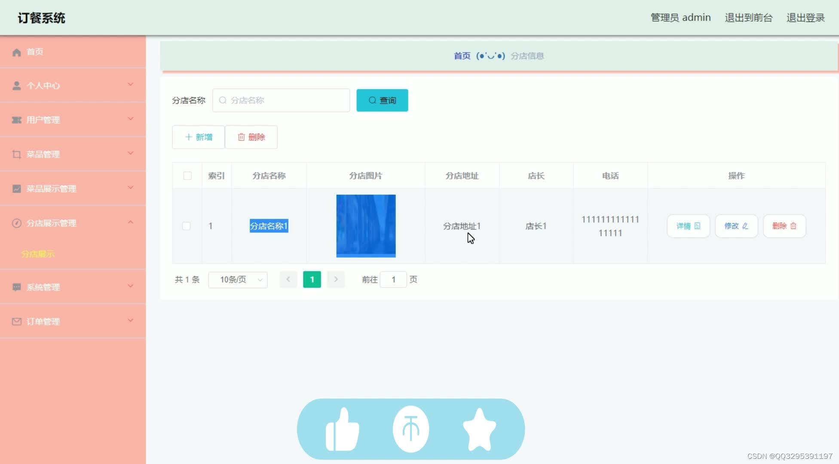Click the envelope icon for 订单管理
Image resolution: width=839 pixels, height=464 pixels.
17,321
